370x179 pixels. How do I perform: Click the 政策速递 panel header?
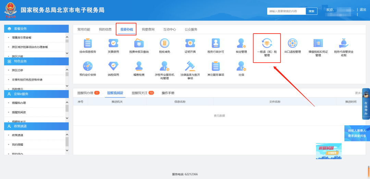click(36, 126)
